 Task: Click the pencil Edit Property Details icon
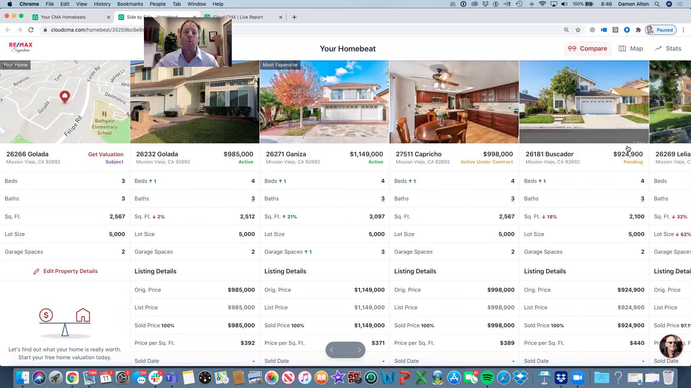pyautogui.click(x=36, y=272)
